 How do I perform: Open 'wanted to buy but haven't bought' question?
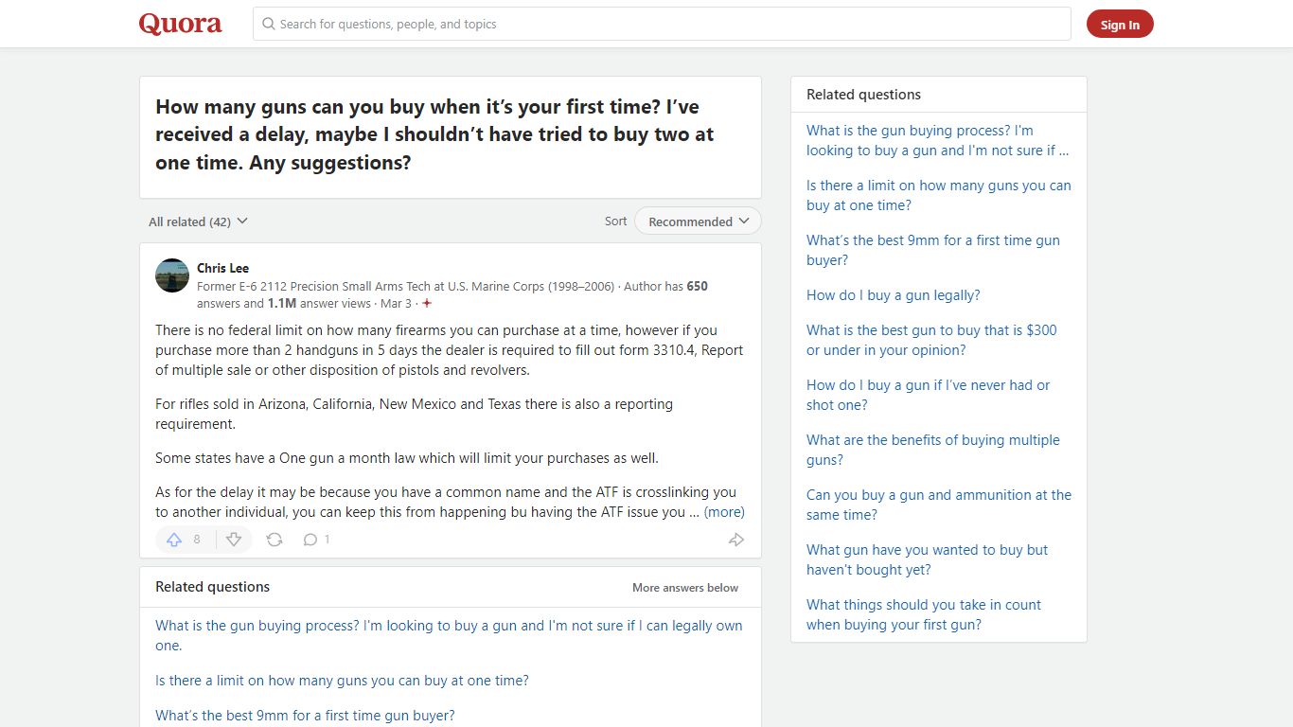(928, 559)
